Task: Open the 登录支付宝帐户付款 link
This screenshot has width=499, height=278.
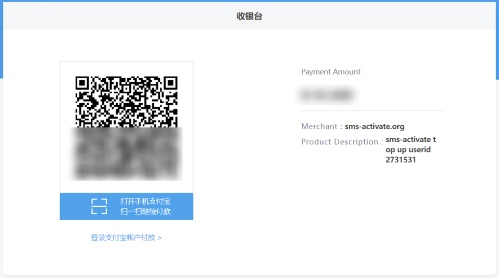Action: point(126,238)
